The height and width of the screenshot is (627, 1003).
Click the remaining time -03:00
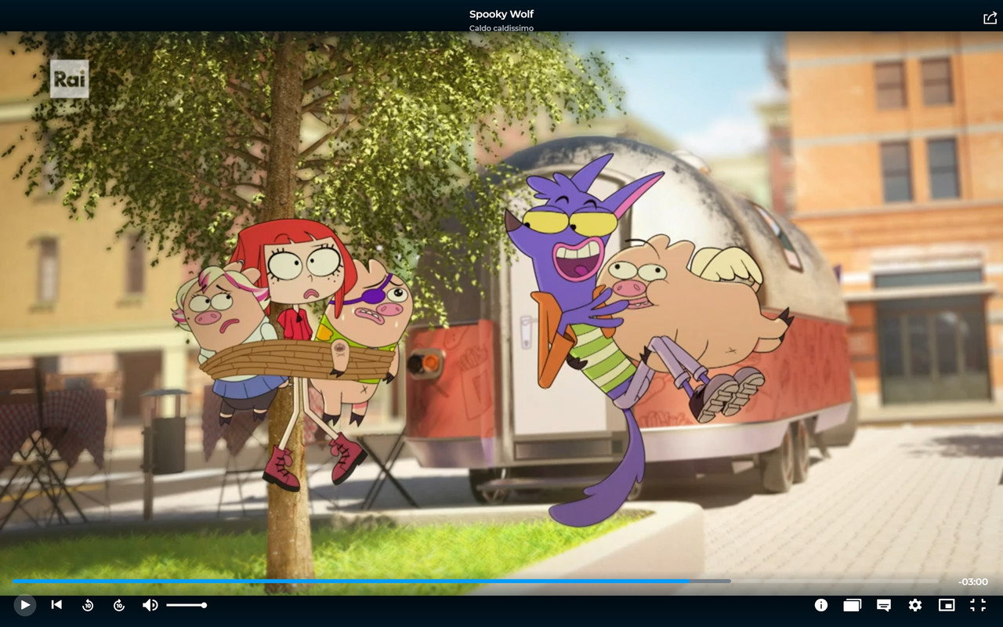click(x=972, y=582)
